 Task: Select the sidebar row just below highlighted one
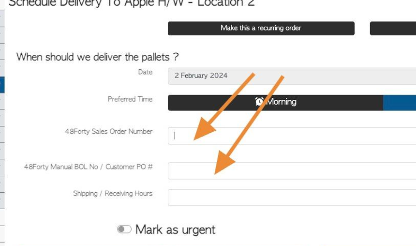[2, 101]
